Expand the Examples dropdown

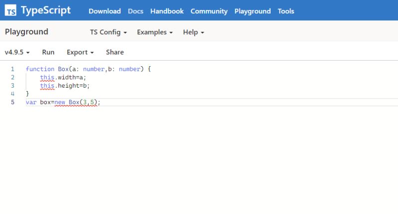pos(155,32)
